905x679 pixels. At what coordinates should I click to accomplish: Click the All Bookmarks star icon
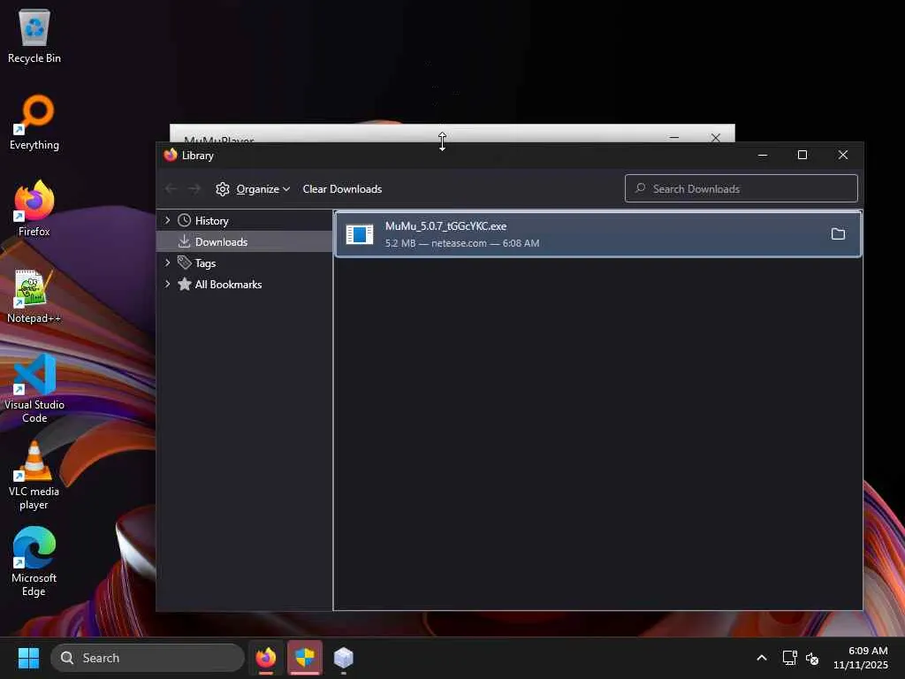click(184, 284)
